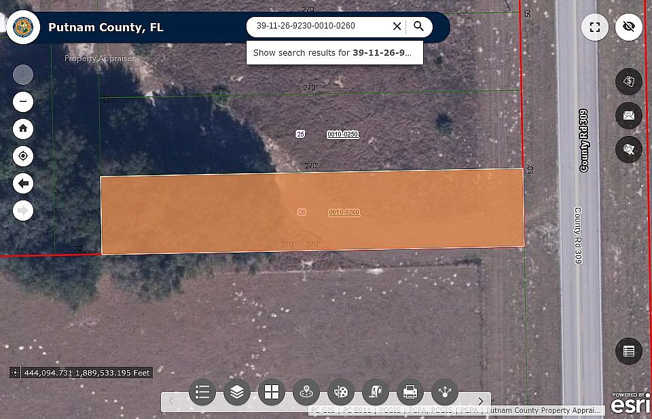Open the parcel query magnifier widget
Image resolution: width=652 pixels, height=419 pixels.
(x=629, y=149)
